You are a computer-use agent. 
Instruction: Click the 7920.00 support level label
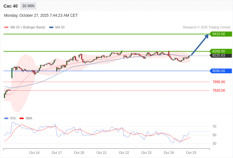point(218,90)
